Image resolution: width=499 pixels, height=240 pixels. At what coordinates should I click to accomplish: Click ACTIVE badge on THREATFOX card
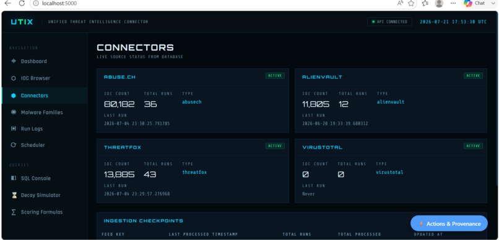pos(275,146)
